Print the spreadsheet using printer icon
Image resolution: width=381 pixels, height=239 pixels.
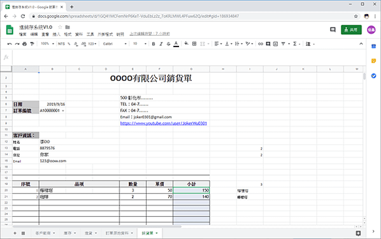click(x=25, y=44)
